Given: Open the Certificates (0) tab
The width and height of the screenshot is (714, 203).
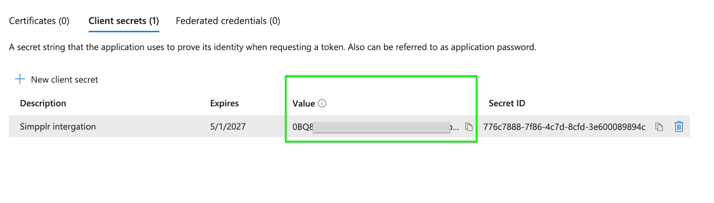Looking at the screenshot, I should tap(39, 21).
